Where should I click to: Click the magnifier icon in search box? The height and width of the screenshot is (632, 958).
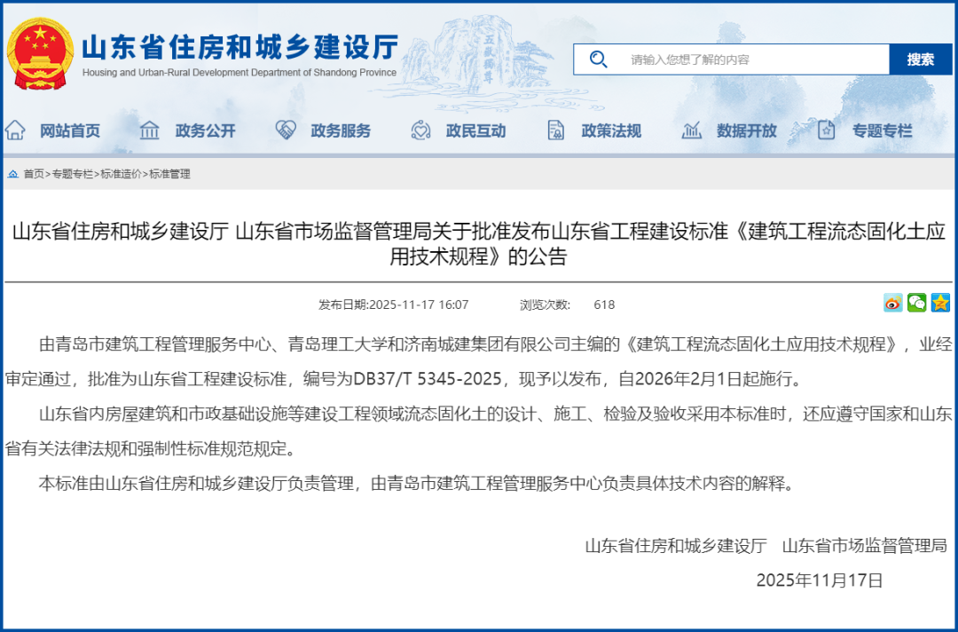(x=598, y=59)
